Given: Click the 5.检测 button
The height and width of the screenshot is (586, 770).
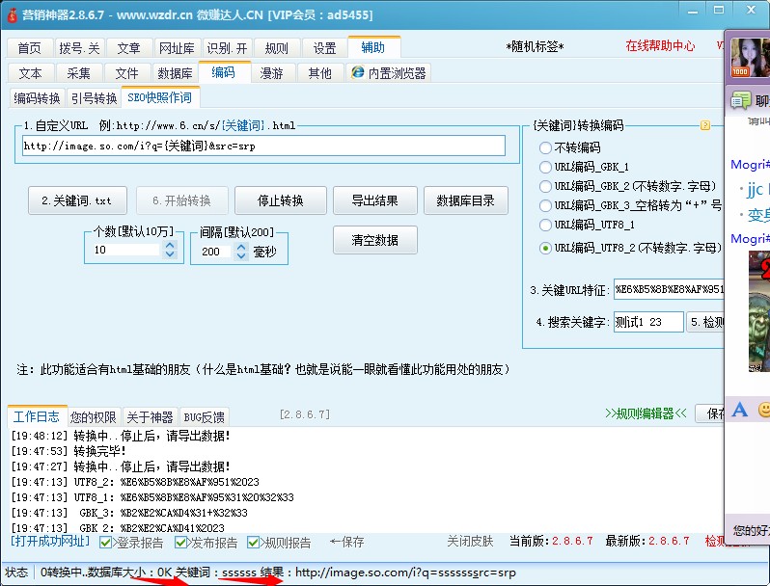Looking at the screenshot, I should tap(705, 322).
